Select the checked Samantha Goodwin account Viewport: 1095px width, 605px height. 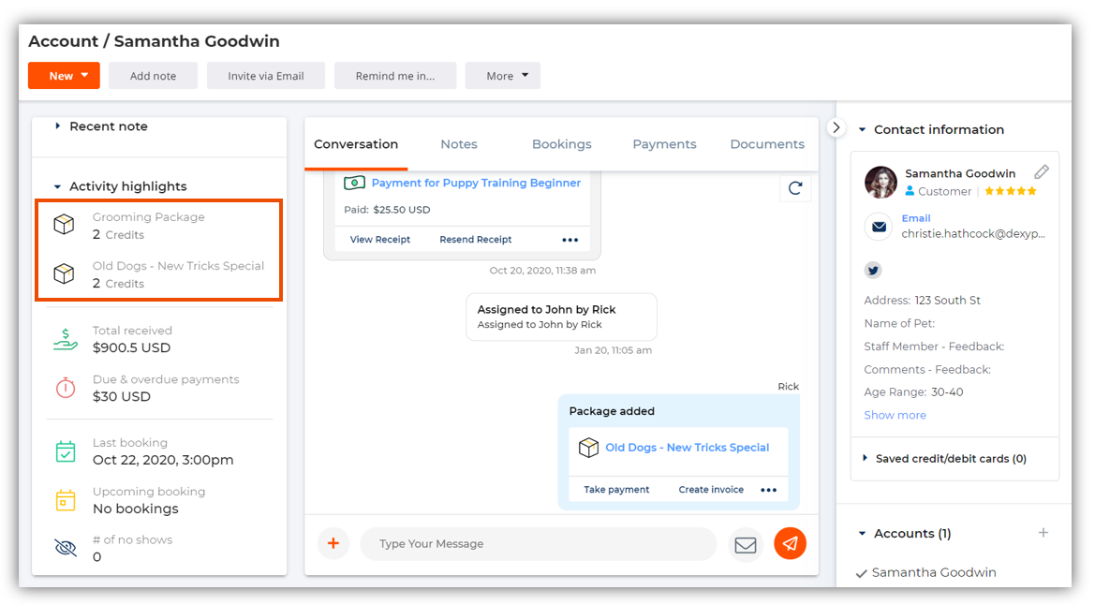[x=926, y=572]
